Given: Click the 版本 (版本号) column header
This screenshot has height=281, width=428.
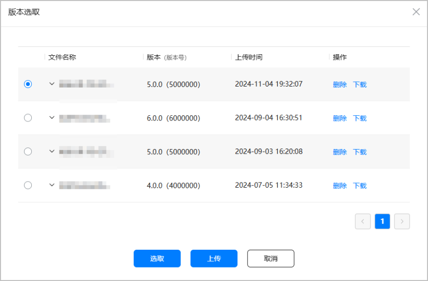Looking at the screenshot, I should pos(167,57).
